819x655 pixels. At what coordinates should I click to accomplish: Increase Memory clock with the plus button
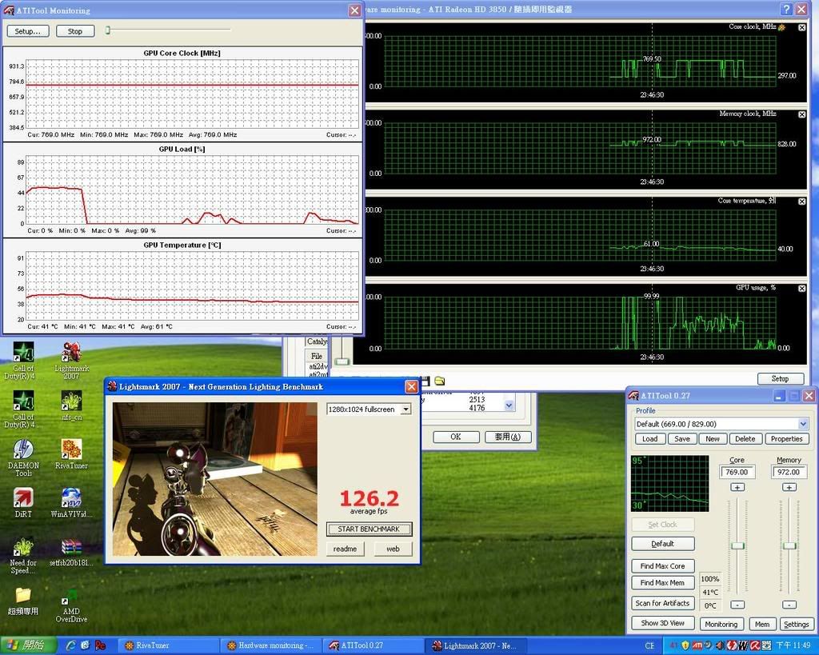(789, 487)
